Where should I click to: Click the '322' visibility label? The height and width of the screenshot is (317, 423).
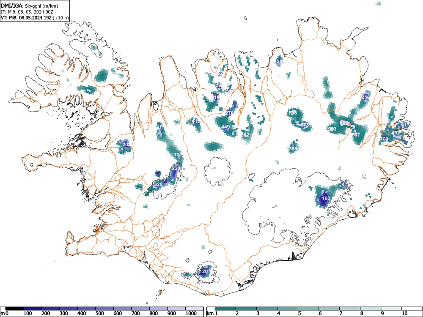click(x=158, y=184)
